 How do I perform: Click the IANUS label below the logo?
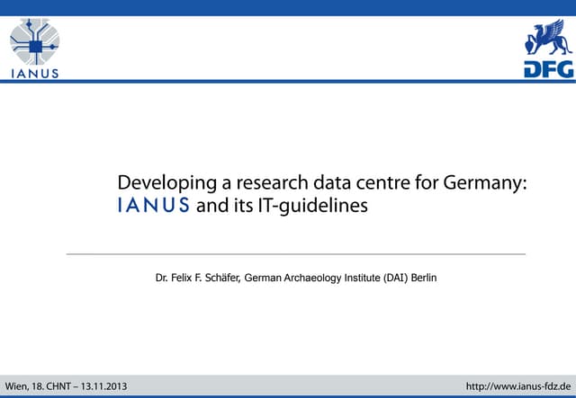[35, 74]
